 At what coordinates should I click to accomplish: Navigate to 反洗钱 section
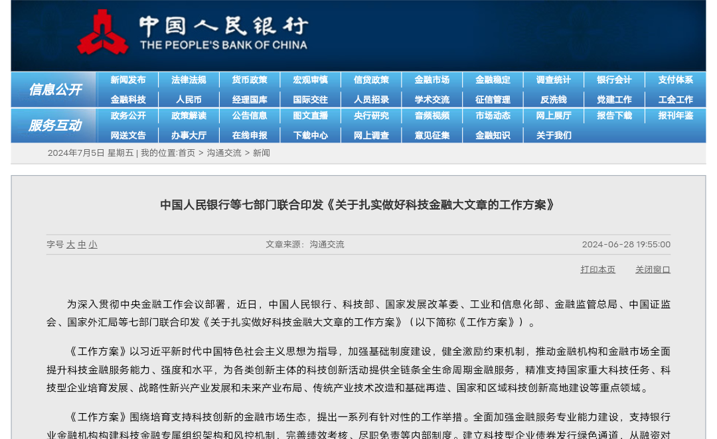pyautogui.click(x=554, y=99)
